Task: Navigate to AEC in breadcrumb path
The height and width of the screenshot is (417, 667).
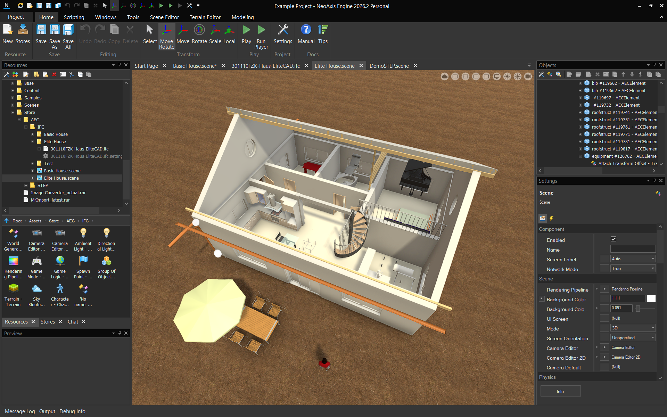Action: [x=71, y=221]
